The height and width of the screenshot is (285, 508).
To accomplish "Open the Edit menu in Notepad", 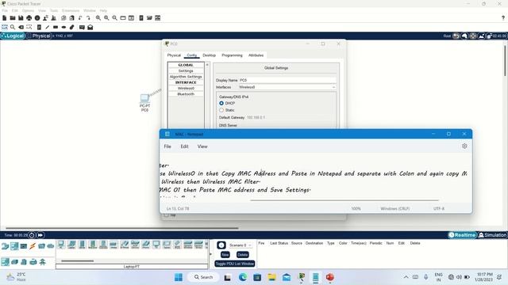I will click(x=184, y=146).
